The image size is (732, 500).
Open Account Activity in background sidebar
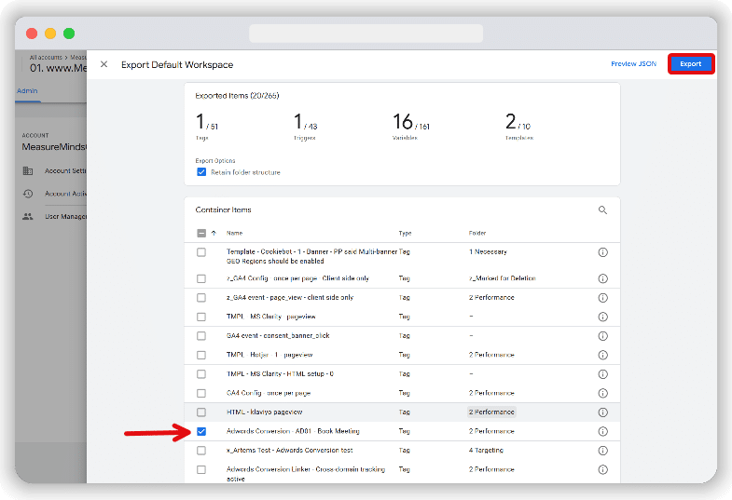[x=65, y=194]
